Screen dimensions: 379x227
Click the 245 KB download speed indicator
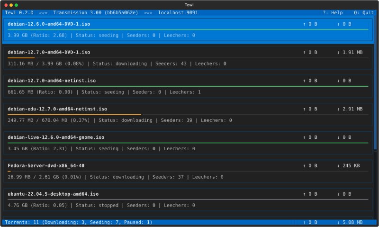tap(348, 165)
